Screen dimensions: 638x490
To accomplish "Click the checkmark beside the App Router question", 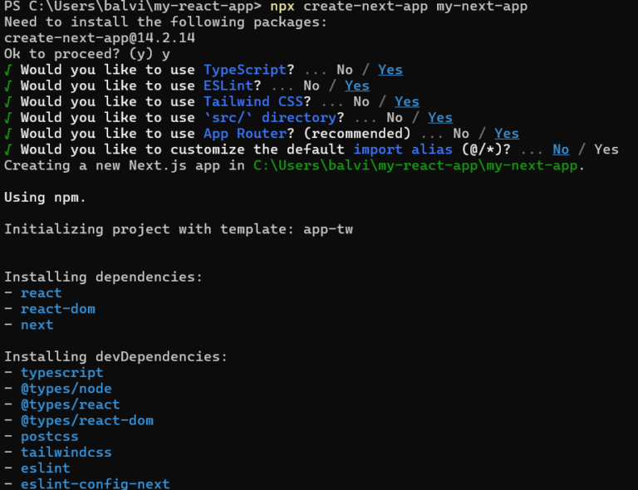I will [x=7, y=134].
